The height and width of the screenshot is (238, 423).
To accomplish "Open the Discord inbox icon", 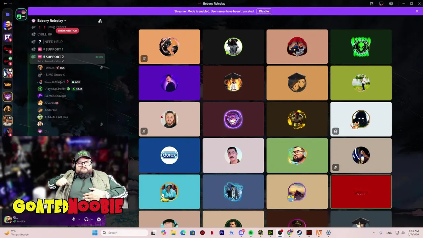I will tap(381, 4).
